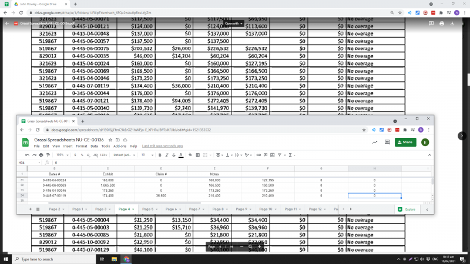Print the PDF in Drive preview

[442, 23]
